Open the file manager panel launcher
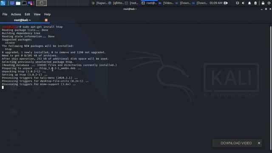This screenshot has width=272, height=153. click(x=18, y=3)
